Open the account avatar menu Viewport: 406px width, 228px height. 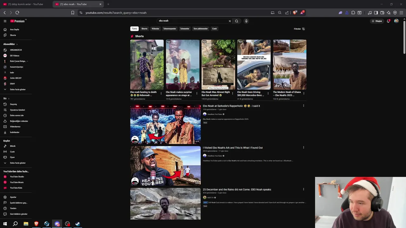click(x=396, y=21)
